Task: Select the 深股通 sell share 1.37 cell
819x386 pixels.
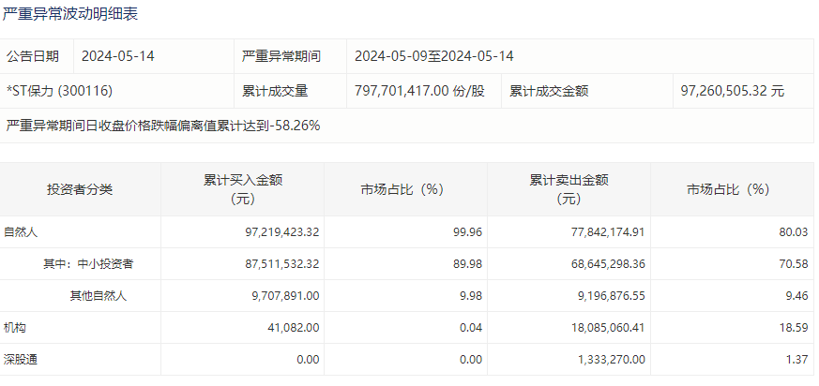Action: (x=796, y=359)
